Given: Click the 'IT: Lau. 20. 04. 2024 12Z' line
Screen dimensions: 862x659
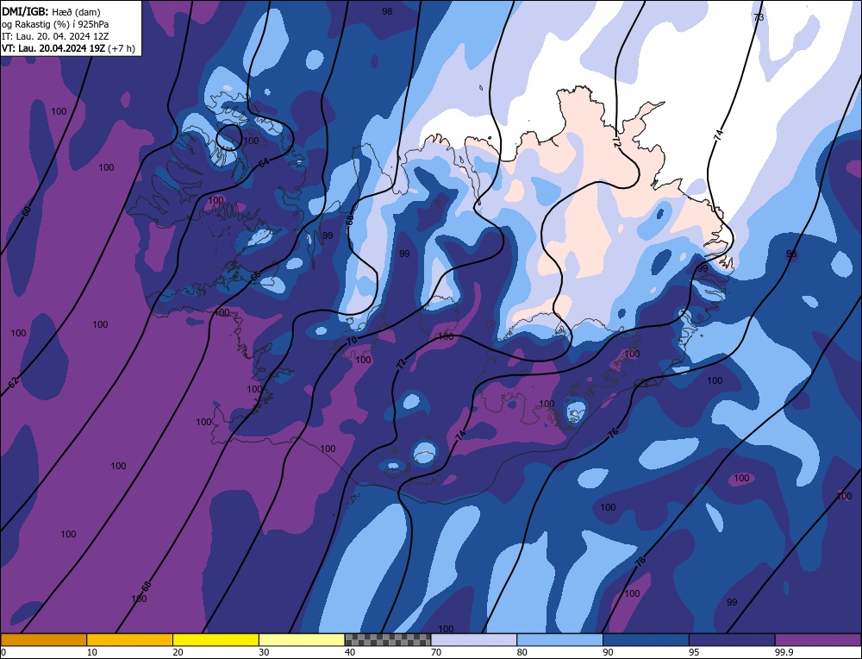Looking at the screenshot, I should [x=55, y=36].
